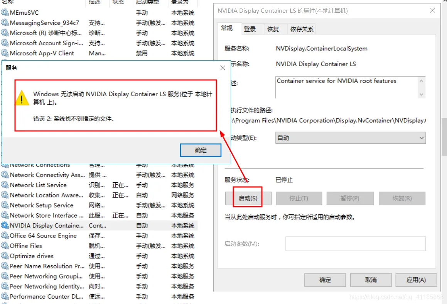Viewport: 447px width, 304px height.
Task: Click the disabled 停止(T) button
Action: 299,199
